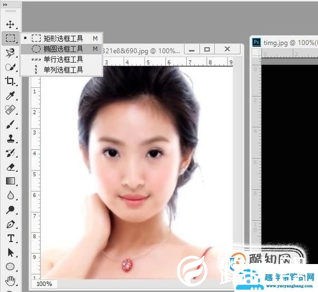318x292 pixels.
Task: Switch to the timg.jpg document window
Action: [284, 43]
